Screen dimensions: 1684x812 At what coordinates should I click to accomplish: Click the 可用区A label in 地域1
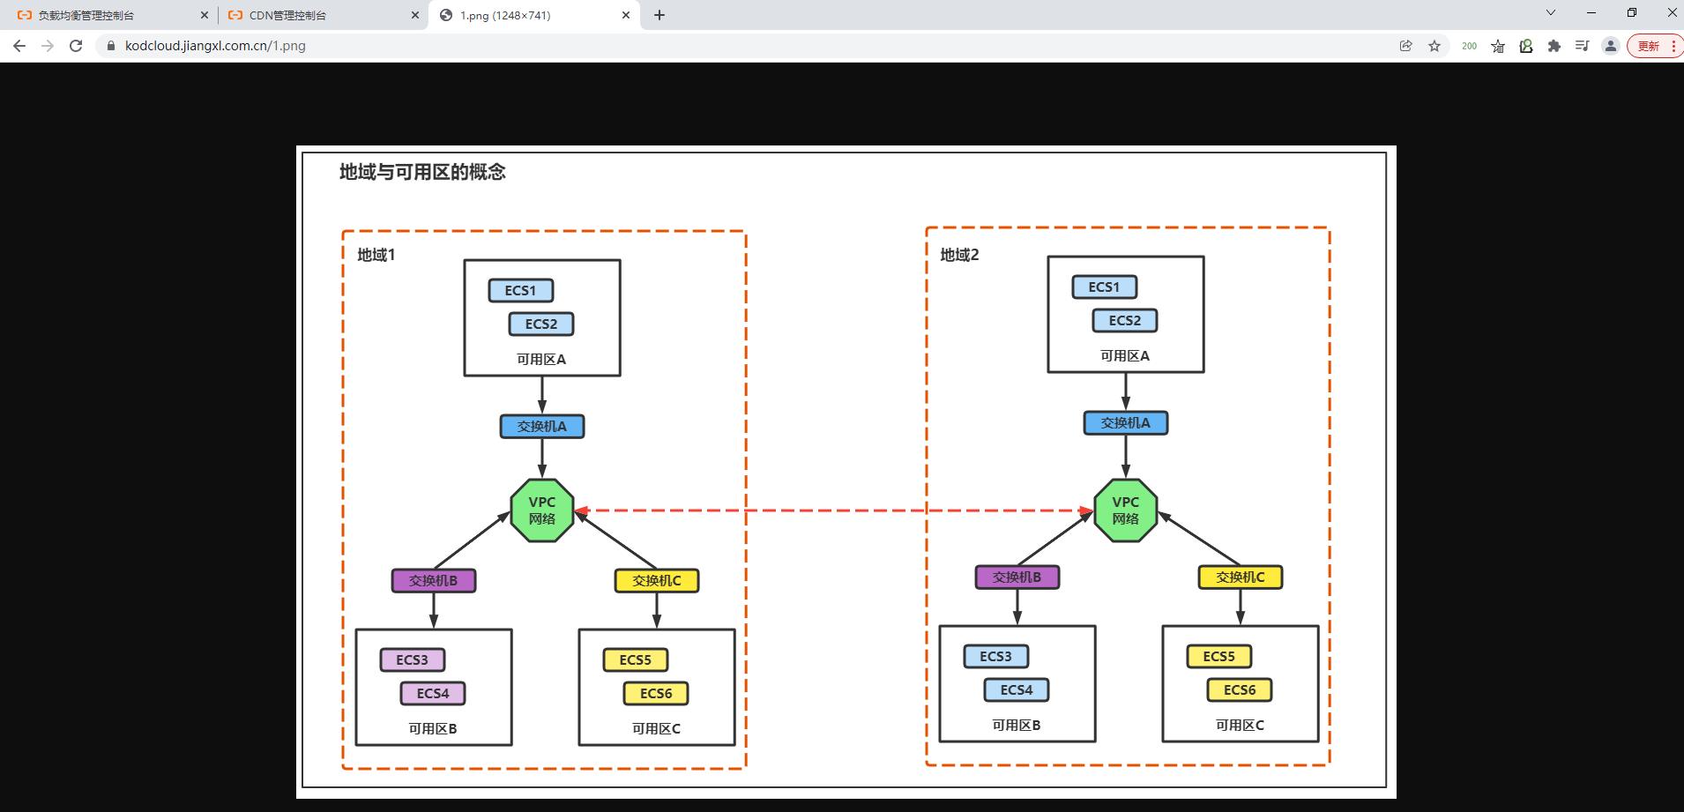coord(541,359)
